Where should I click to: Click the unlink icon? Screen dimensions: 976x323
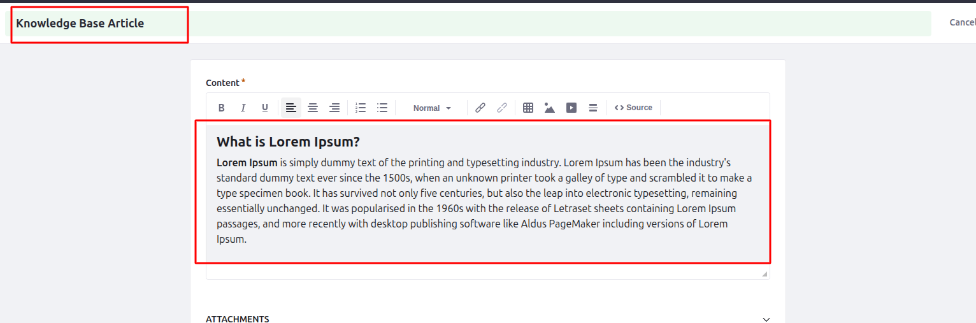pos(502,108)
